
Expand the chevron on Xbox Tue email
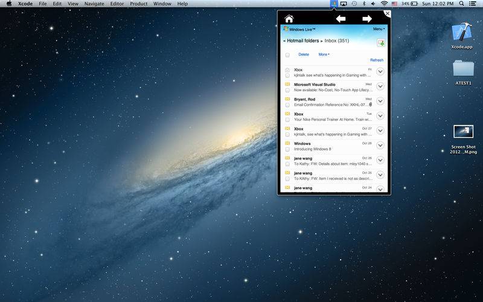pos(380,116)
